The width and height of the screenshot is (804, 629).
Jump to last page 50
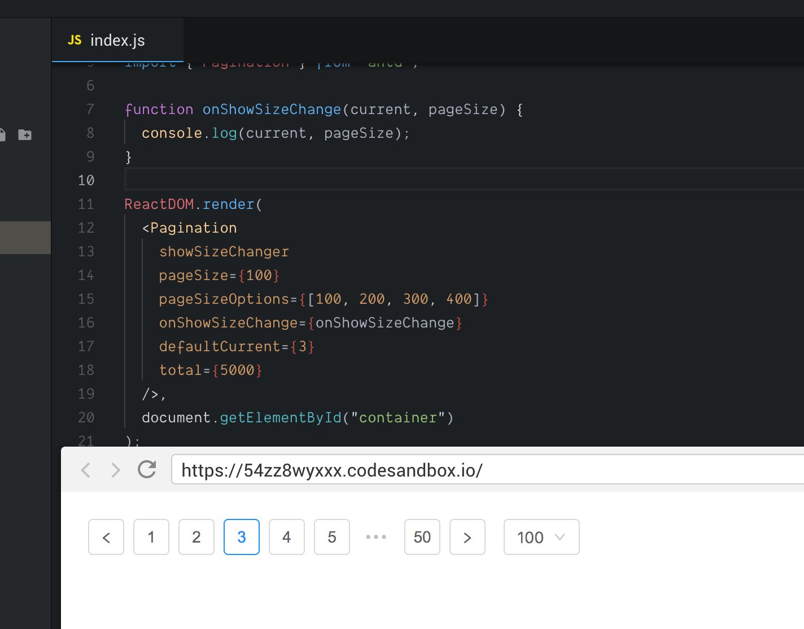coord(422,537)
